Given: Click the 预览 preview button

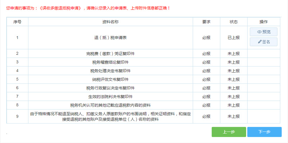Looking at the screenshot, I should (x=264, y=32).
